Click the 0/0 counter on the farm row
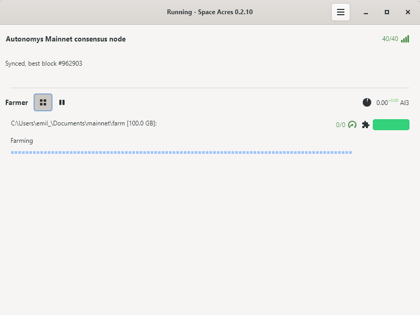The width and height of the screenshot is (420, 315). point(341,125)
